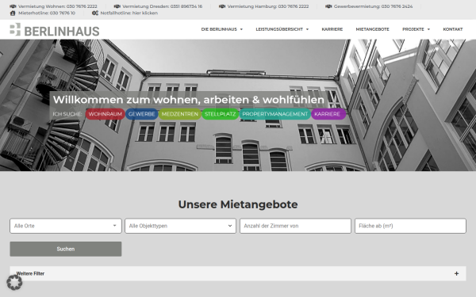Select the purple Karriere pill
This screenshot has width=476, height=297.
click(328, 114)
